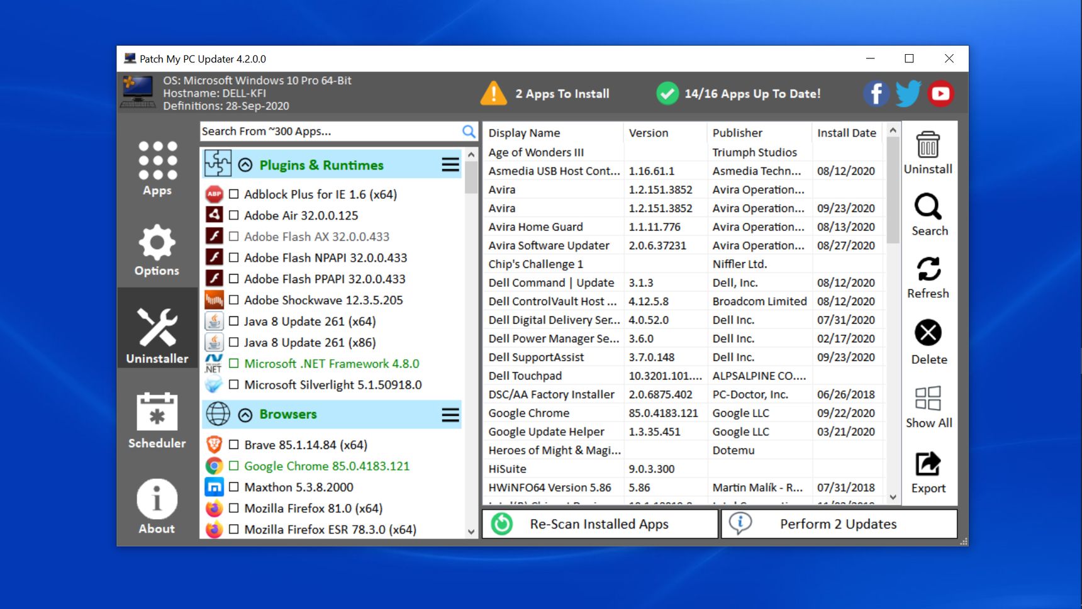Check Java 8 Update 261 (x86)
1082x609 pixels.
click(233, 342)
